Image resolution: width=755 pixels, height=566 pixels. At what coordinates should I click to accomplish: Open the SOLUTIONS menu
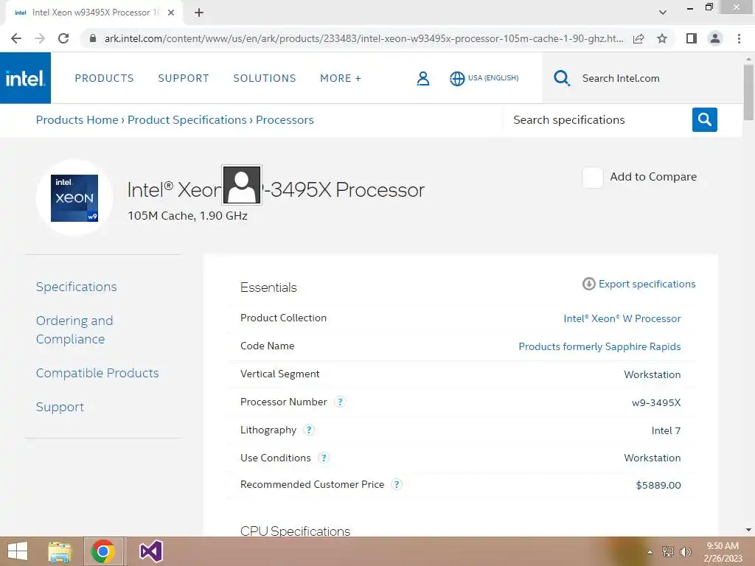click(265, 78)
